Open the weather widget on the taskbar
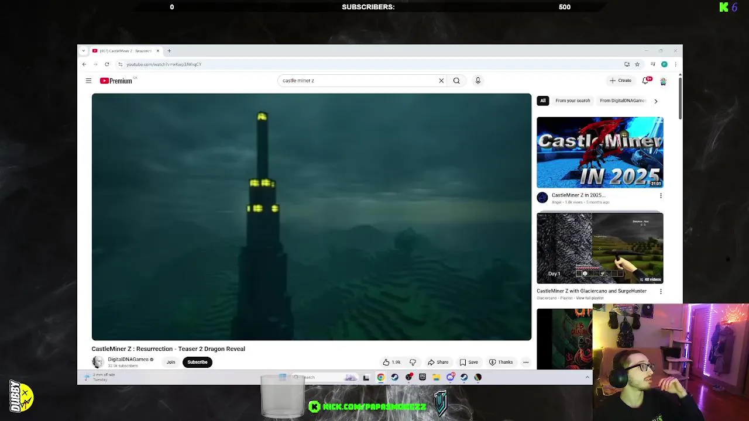This screenshot has height=421, width=749. [99, 377]
